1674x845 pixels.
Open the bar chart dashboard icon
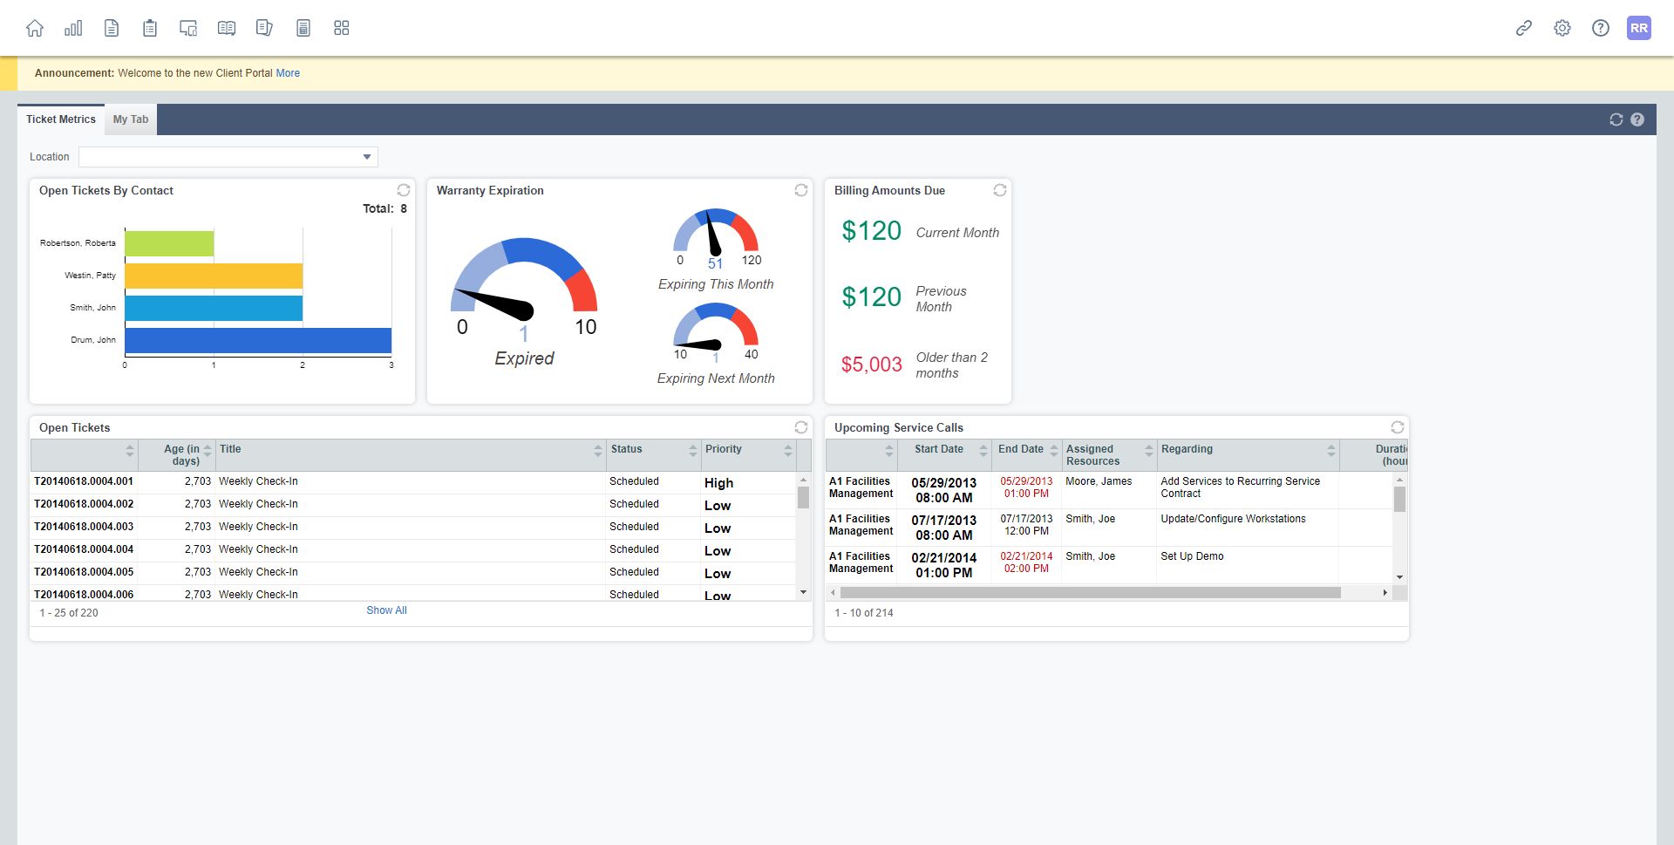[x=73, y=28]
